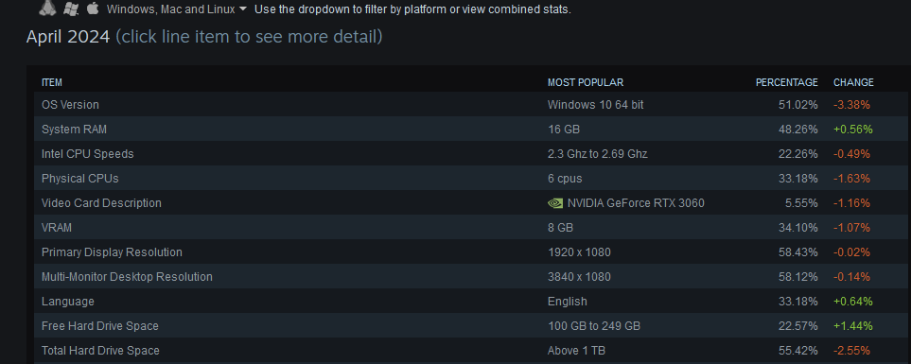Open the Video Card Description row
The height and width of the screenshot is (364, 911).
point(470,202)
